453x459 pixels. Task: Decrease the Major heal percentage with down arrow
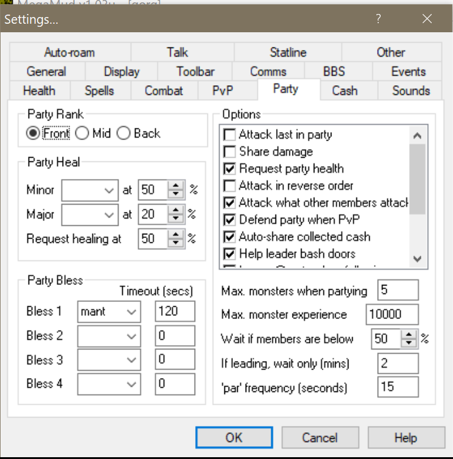(176, 219)
